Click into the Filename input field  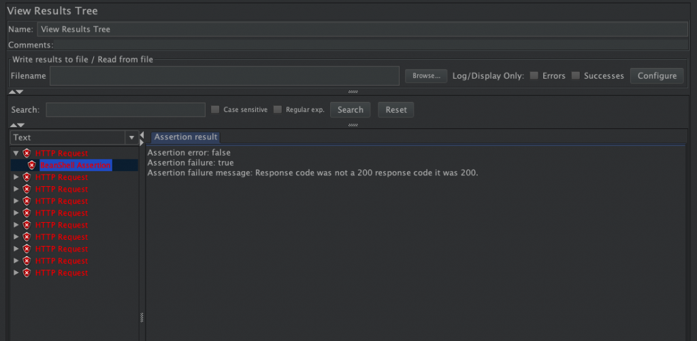[x=224, y=76]
